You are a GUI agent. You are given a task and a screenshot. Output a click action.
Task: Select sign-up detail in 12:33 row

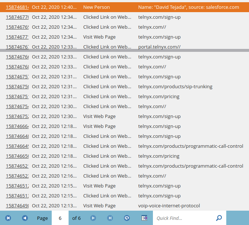159,57
